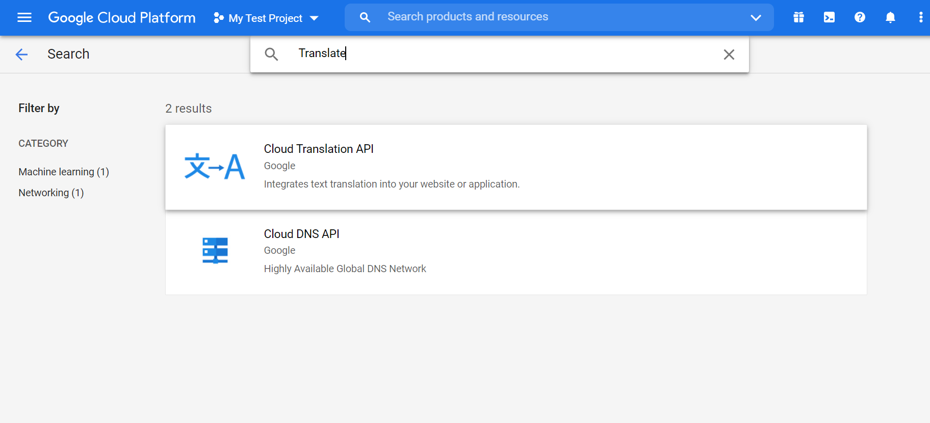Focus the Search products and resources field

pos(559,17)
